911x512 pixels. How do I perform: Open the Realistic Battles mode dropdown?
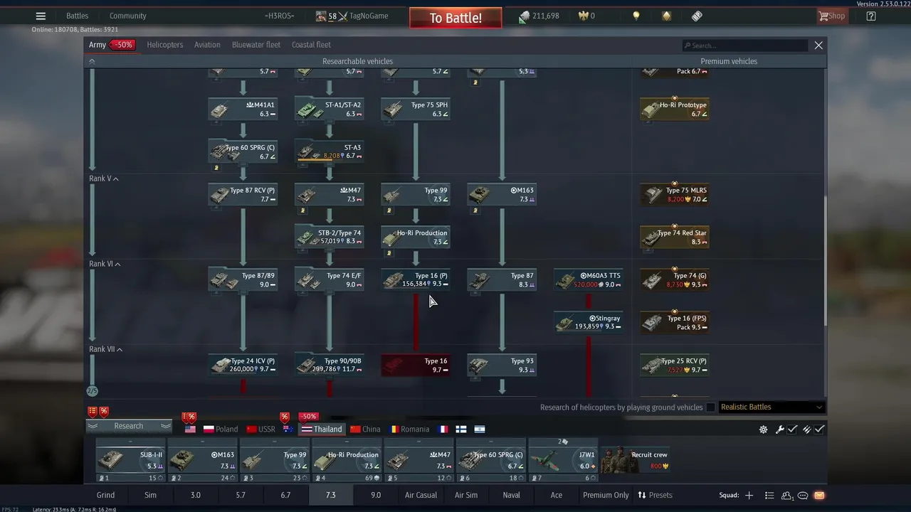pyautogui.click(x=772, y=407)
